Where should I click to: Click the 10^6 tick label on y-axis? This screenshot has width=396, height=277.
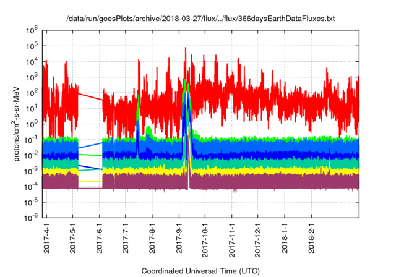pyautogui.click(x=32, y=30)
